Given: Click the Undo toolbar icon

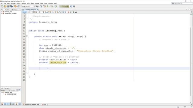Looking at the screenshot, I should click(x=15, y=6).
